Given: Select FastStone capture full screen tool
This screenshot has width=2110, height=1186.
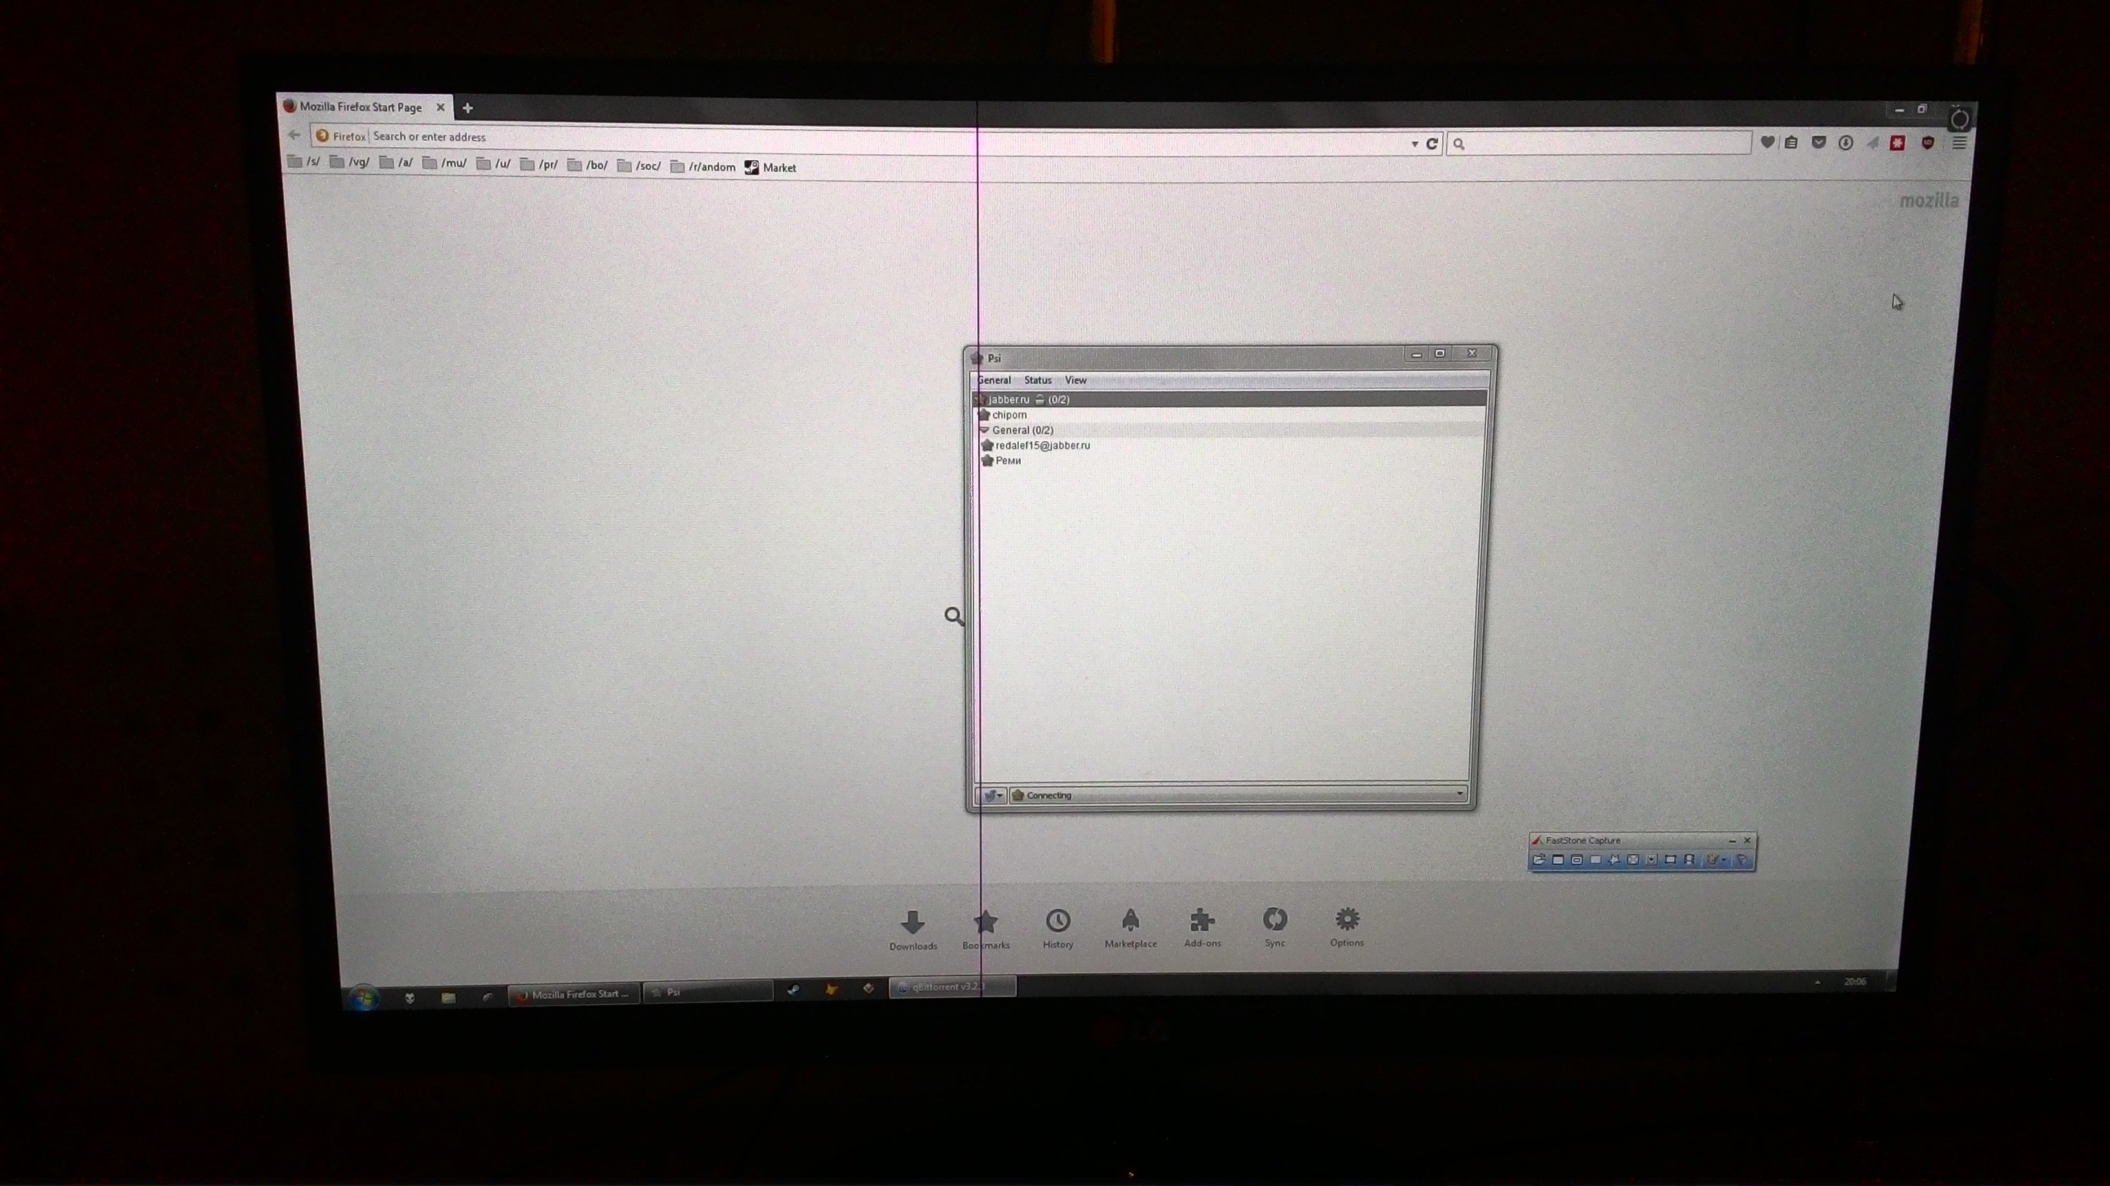Looking at the screenshot, I should (1632, 859).
